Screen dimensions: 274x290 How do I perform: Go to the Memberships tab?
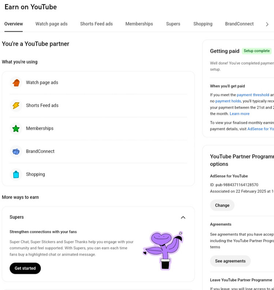[139, 24]
